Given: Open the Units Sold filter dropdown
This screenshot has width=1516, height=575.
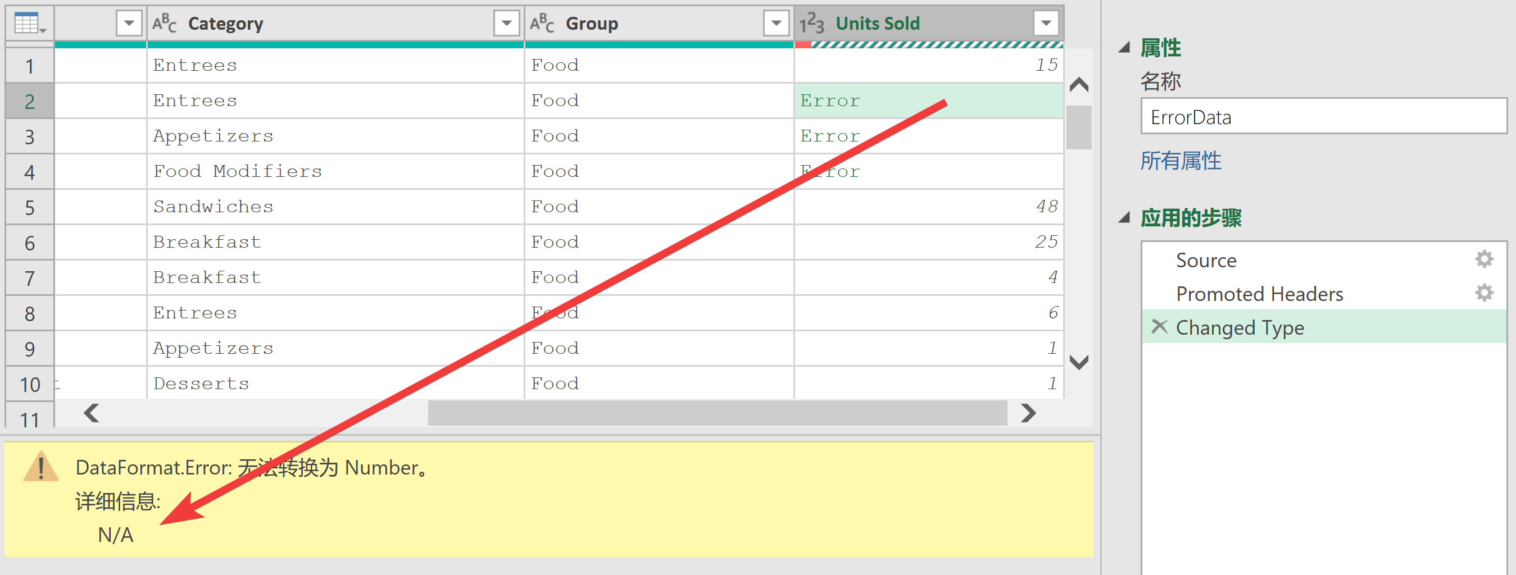Looking at the screenshot, I should (1046, 24).
